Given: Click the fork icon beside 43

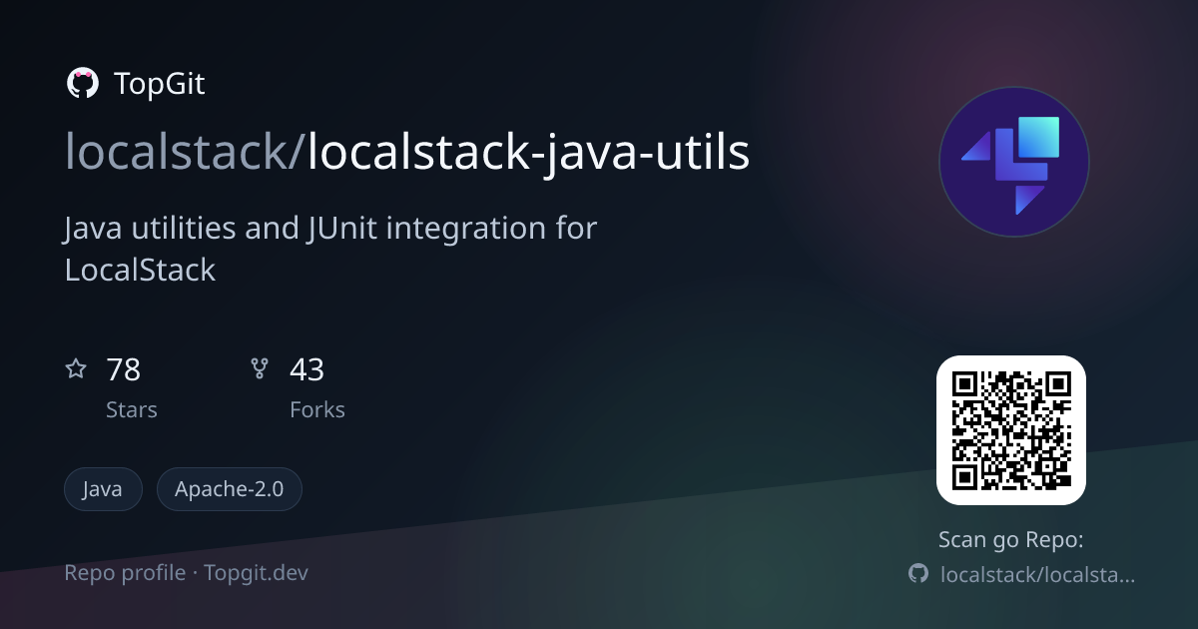Looking at the screenshot, I should [x=260, y=369].
